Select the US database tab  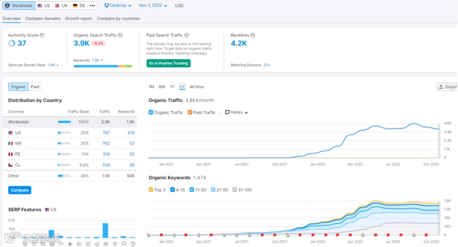click(x=44, y=6)
